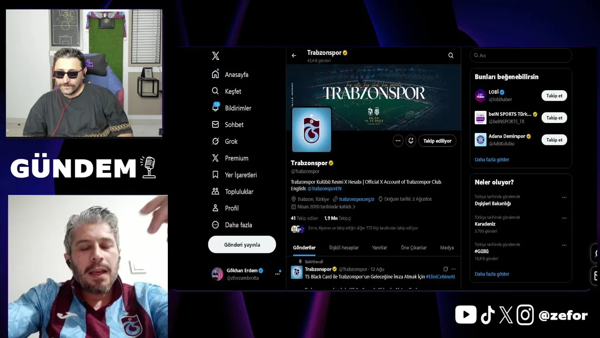The width and height of the screenshot is (600, 338).
Task: Open followers-you-know list with Emre, Alperen
Action: click(x=354, y=229)
